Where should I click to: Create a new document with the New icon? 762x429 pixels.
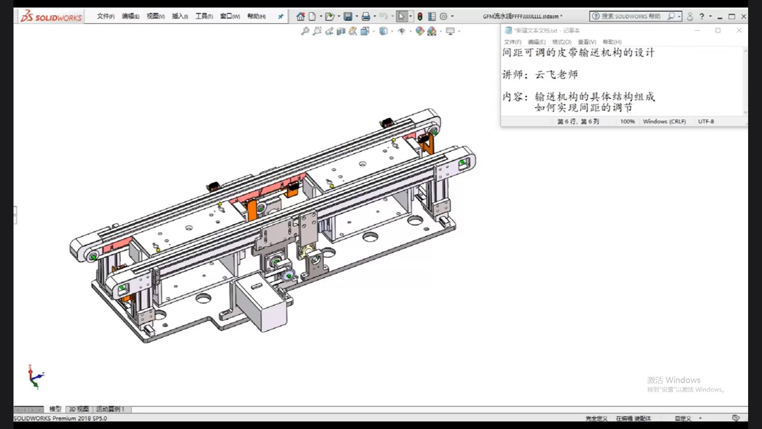tap(312, 16)
